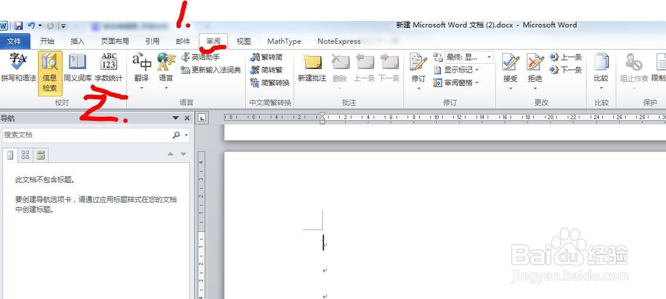Switch to the References (引用) tab

(153, 41)
